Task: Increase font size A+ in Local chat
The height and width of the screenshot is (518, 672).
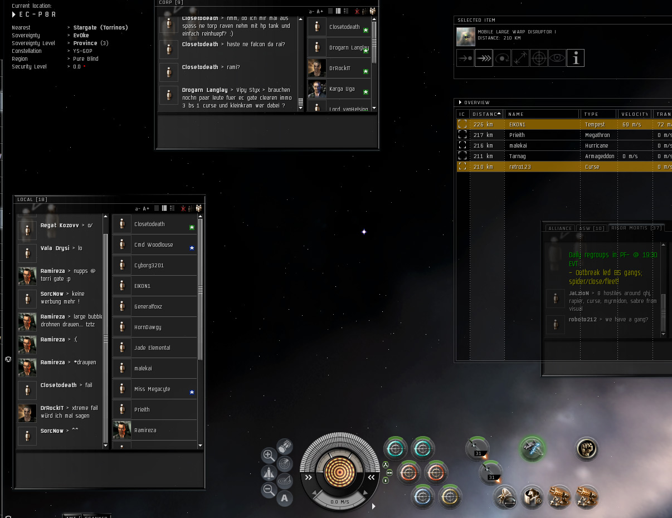Action: click(146, 208)
